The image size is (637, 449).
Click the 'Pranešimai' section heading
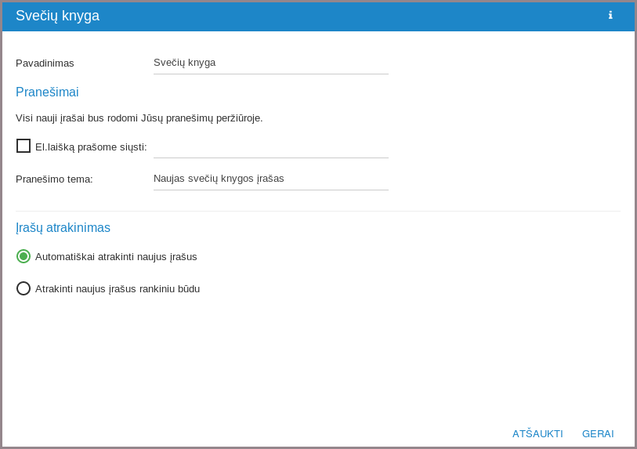click(x=47, y=92)
